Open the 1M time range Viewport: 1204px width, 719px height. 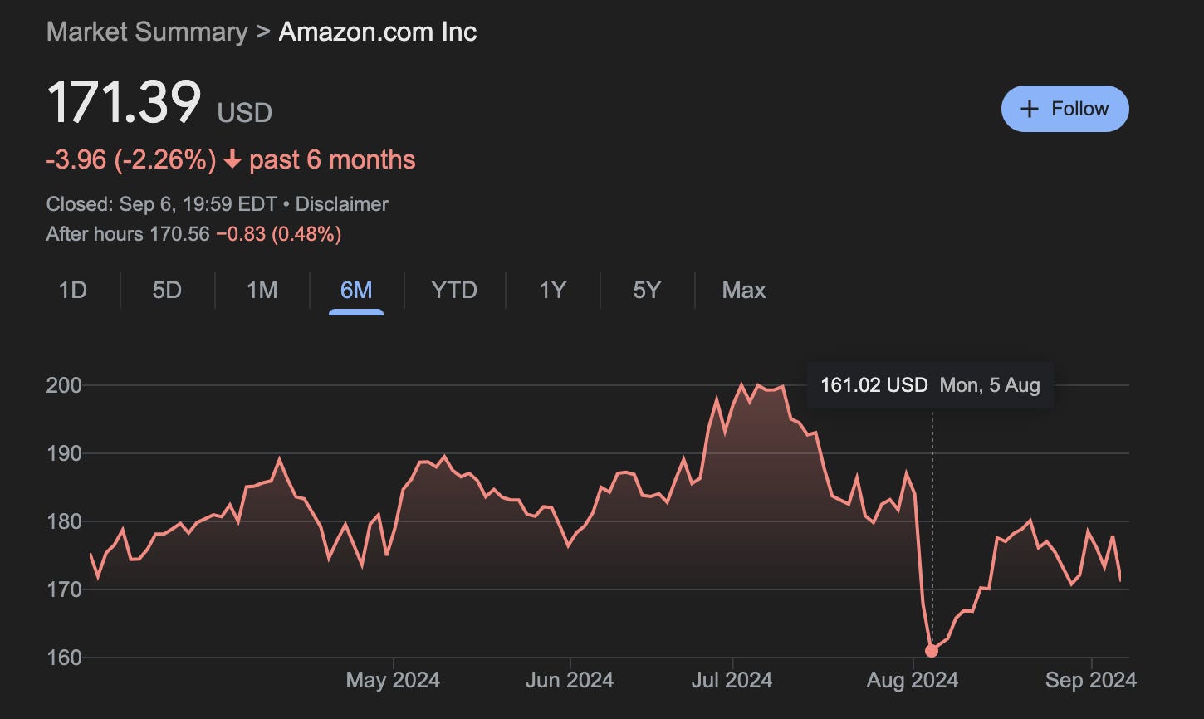pos(262,291)
